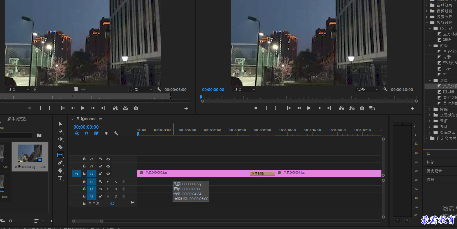Export frame from Program monitor
The height and width of the screenshot is (229, 457).
(x=362, y=108)
